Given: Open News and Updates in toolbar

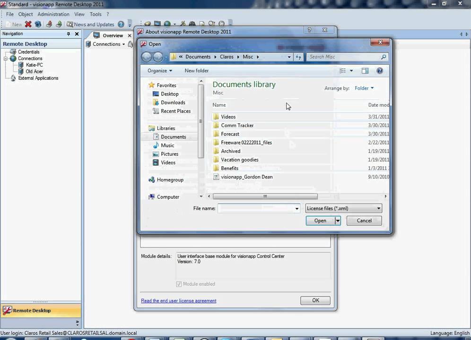Looking at the screenshot, I should pos(90,24).
